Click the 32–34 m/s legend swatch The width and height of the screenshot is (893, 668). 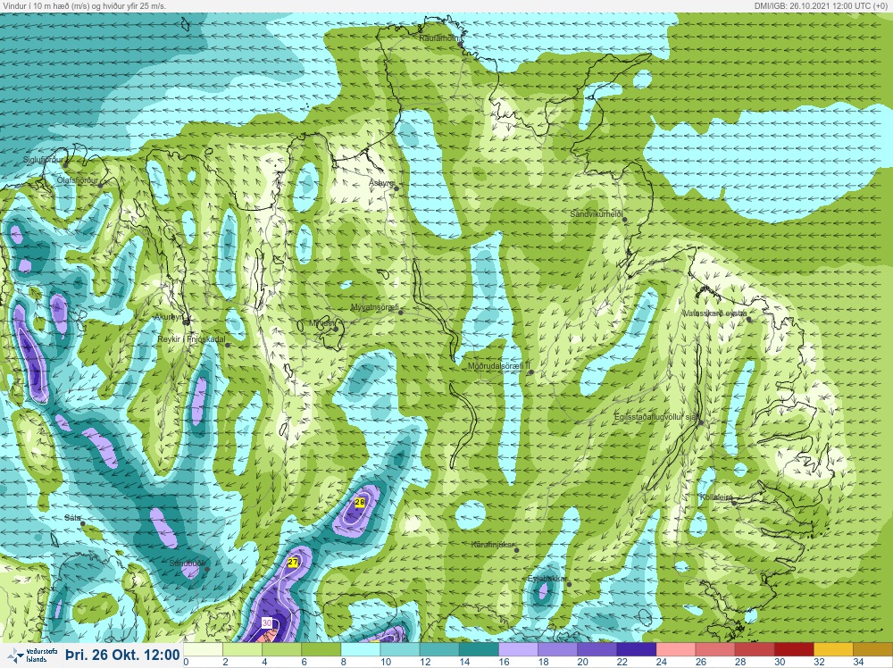pyautogui.click(x=832, y=650)
